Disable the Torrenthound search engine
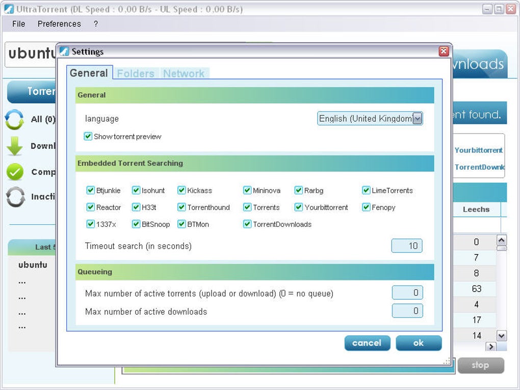This screenshot has height=390, width=520. 181,207
